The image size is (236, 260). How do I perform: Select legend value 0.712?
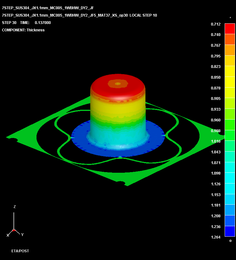(216, 24)
